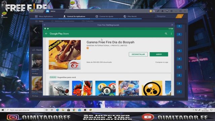Click "Mais de 500.000.000 downloads" text
This screenshot has width=215, height=121.
click(99, 62)
